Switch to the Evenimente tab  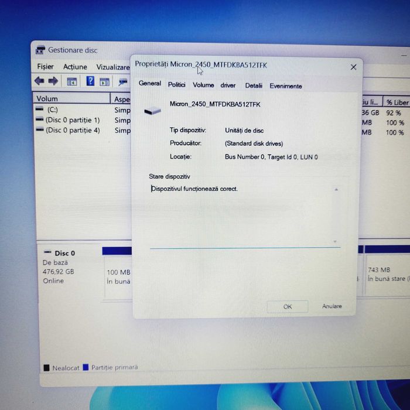(286, 86)
